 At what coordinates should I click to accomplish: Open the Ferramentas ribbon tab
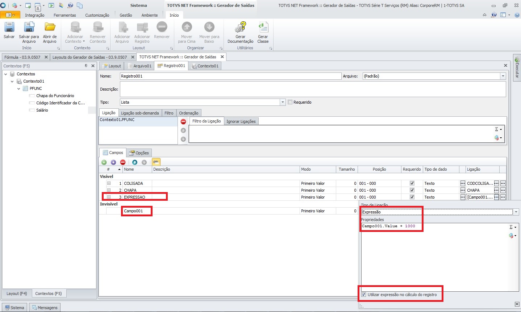point(65,15)
